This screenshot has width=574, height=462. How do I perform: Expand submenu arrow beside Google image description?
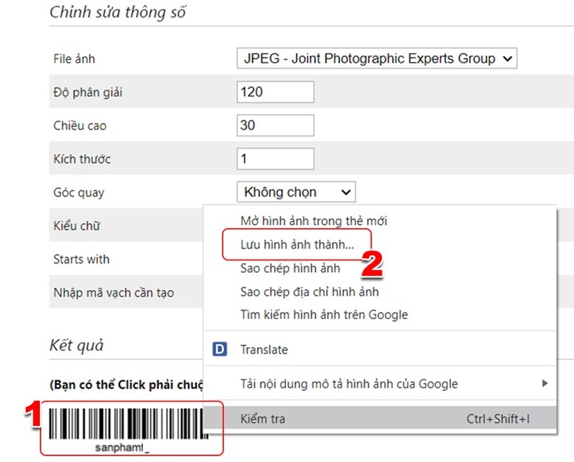545,383
